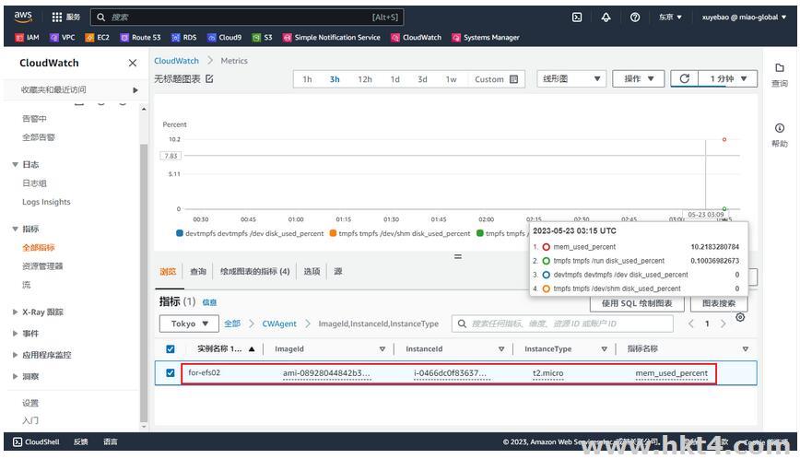Expand the favorites and recents sidebar section
This screenshot has width=800, height=459.
[x=135, y=89]
